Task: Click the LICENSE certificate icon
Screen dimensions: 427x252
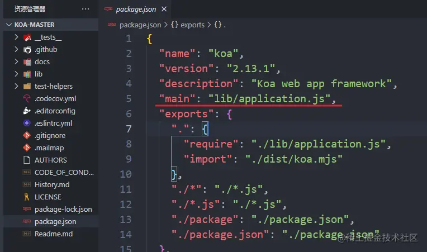Action: point(26,197)
